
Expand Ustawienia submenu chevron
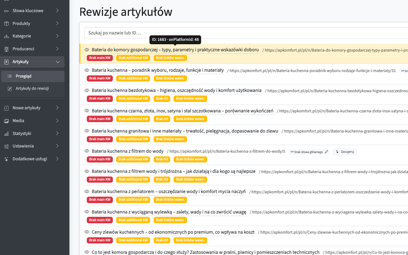coord(57,146)
